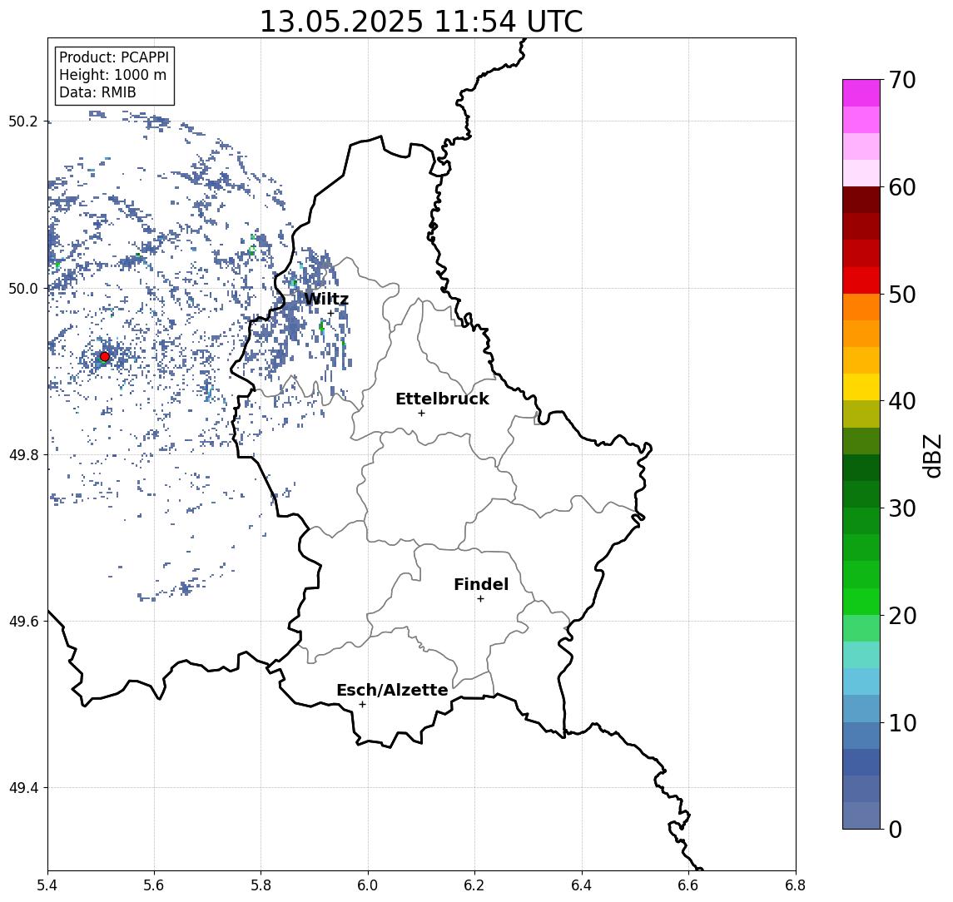Image resolution: width=953 pixels, height=902 pixels.
Task: Click the red radar location dot
Action: tap(105, 357)
